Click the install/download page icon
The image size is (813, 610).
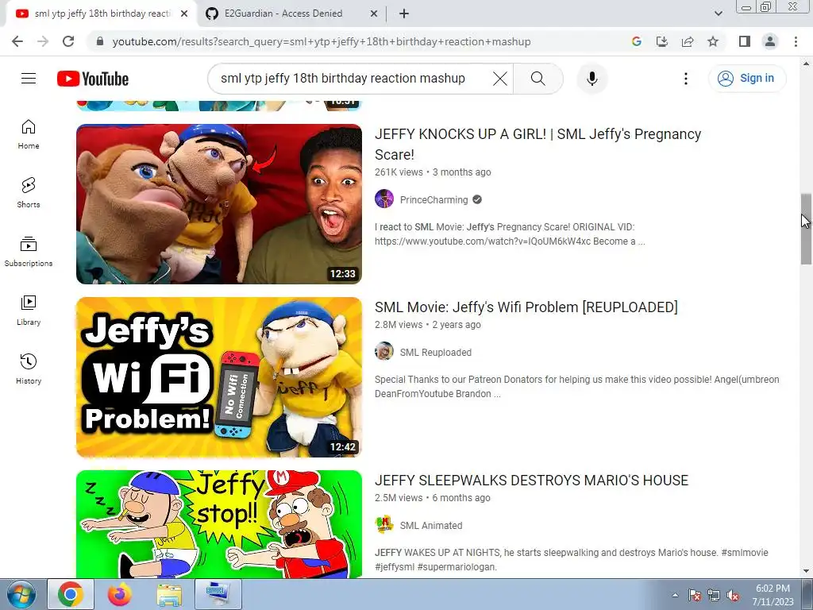pyautogui.click(x=662, y=41)
